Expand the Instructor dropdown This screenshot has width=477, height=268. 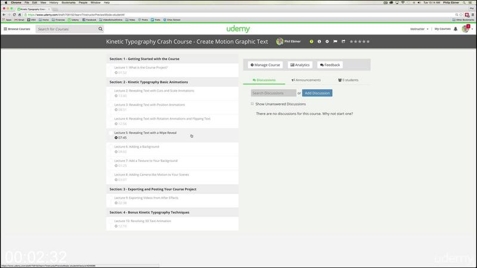tap(419, 29)
